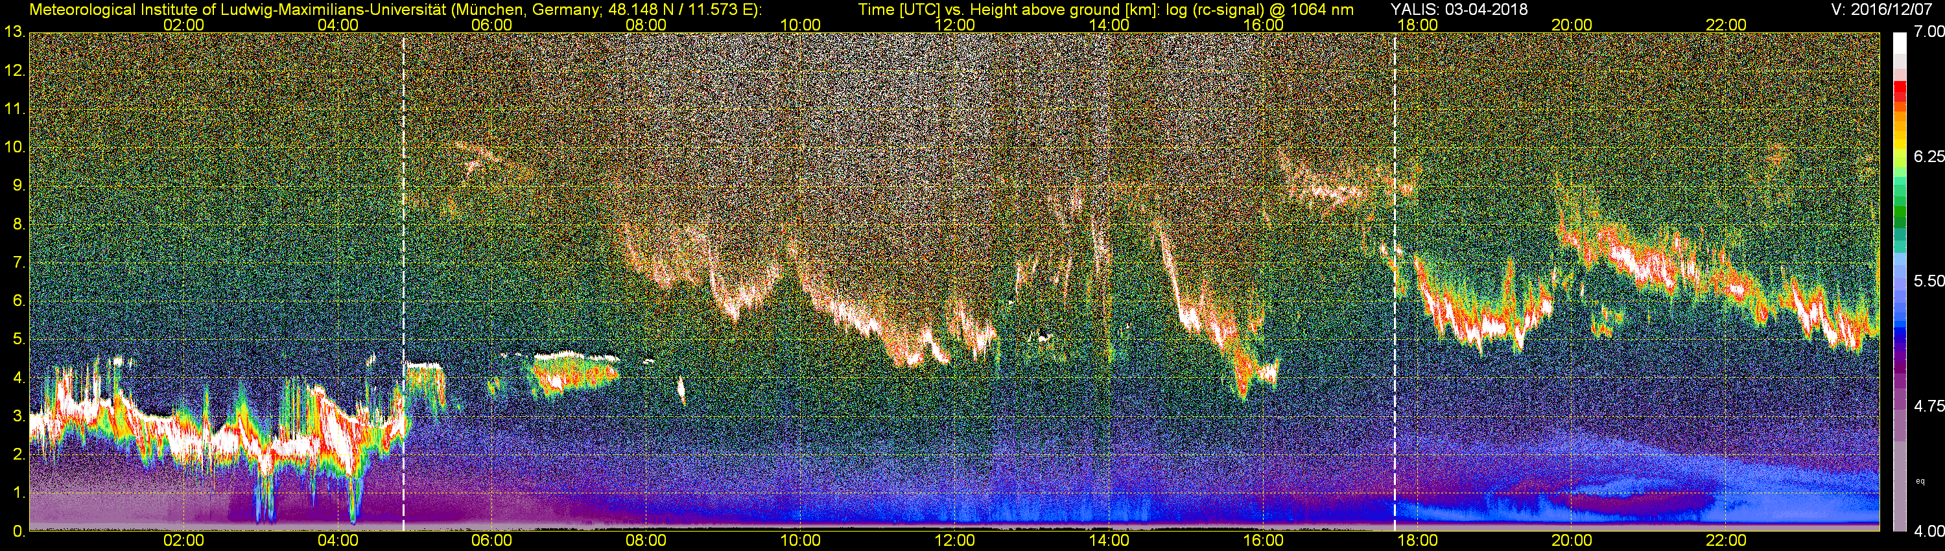Click the 10:00 label on the bottom time axis
Image resolution: width=1945 pixels, height=551 pixels.
pyautogui.click(x=800, y=541)
